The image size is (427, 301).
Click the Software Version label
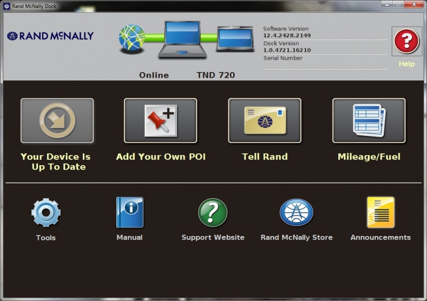(x=286, y=29)
